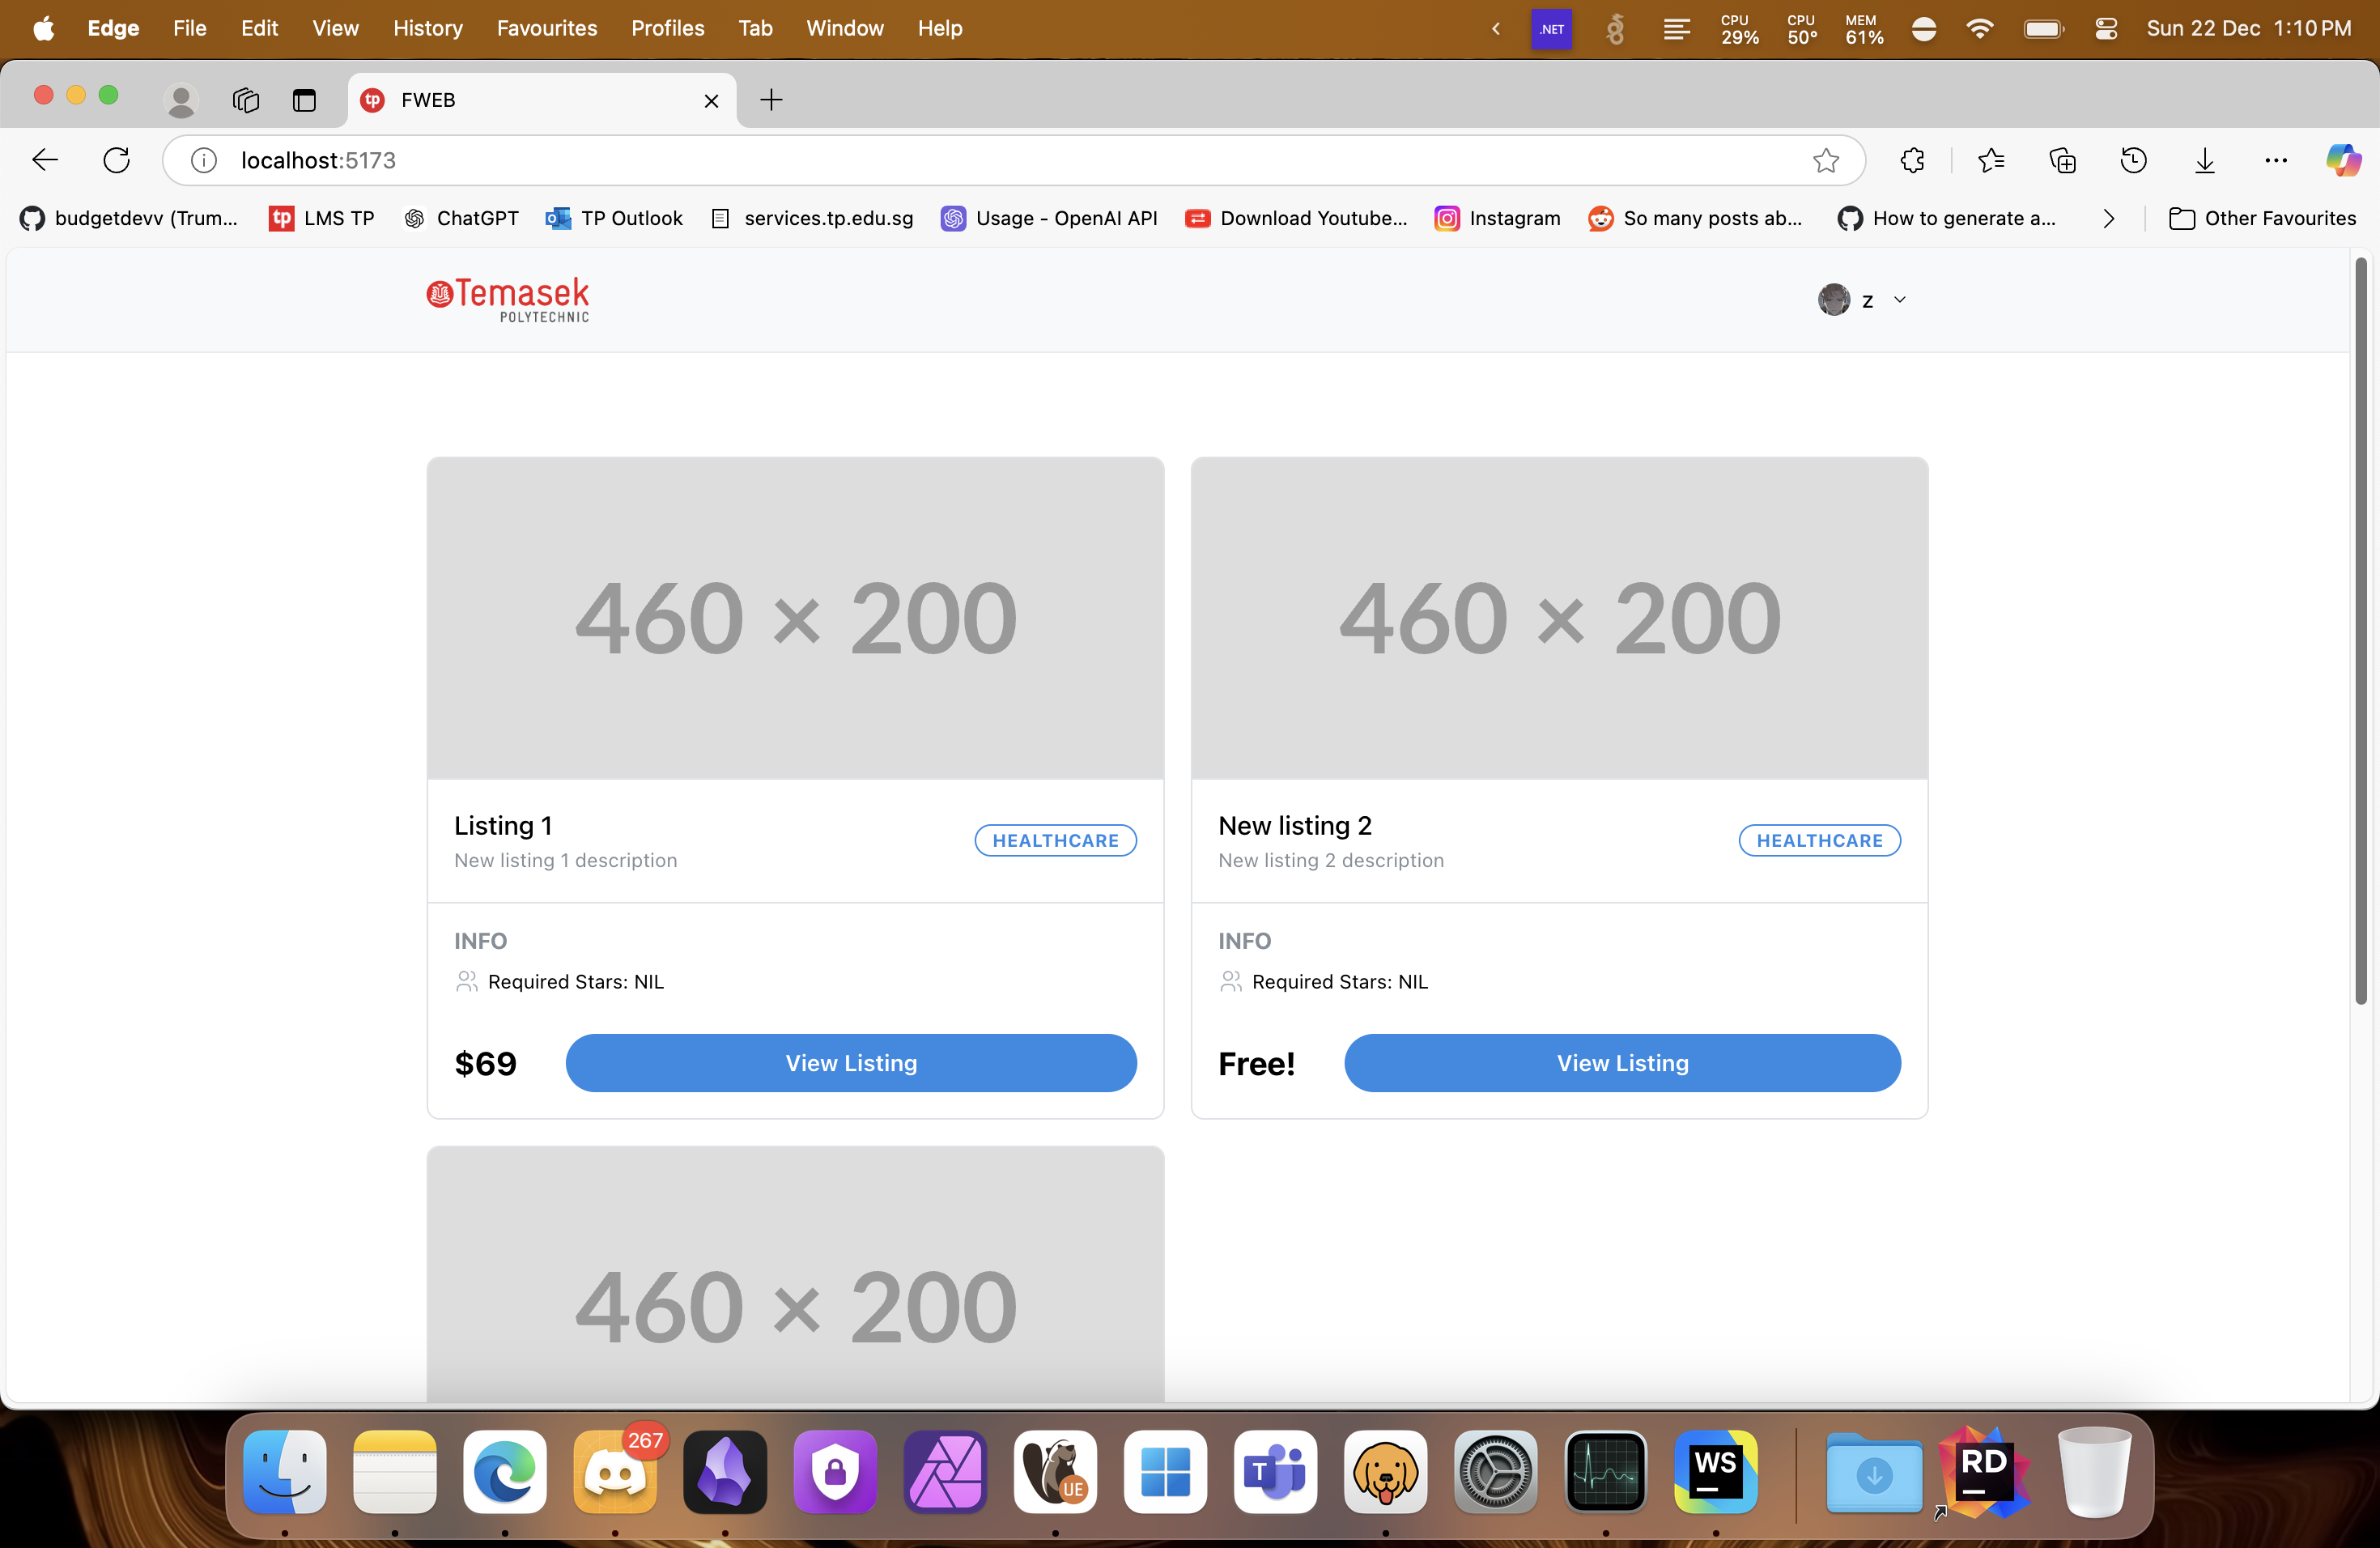The image size is (2380, 1548).
Task: Expand user profile dropdown next to z
Action: click(1900, 300)
